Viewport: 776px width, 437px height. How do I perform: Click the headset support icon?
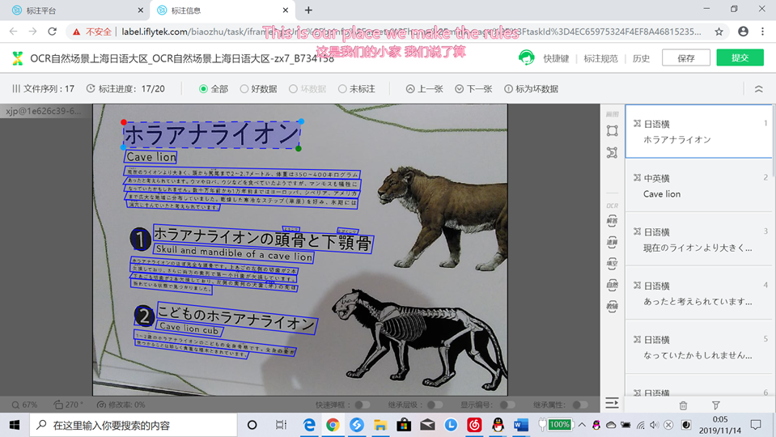(527, 57)
